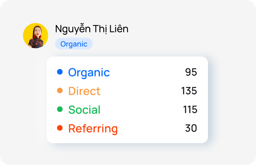Click the name Nguyễn Thị Liên
The height and width of the screenshot is (165, 256).
tap(92, 29)
